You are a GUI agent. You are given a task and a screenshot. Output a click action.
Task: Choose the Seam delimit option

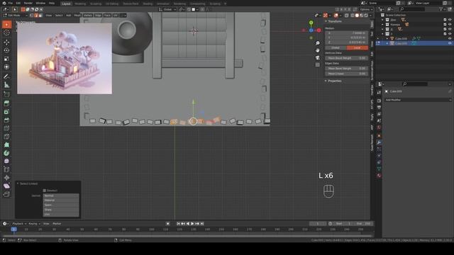pyautogui.click(x=61, y=205)
